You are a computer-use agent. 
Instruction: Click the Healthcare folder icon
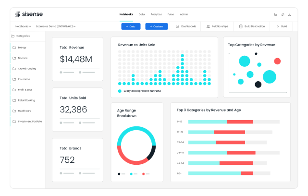13,111
